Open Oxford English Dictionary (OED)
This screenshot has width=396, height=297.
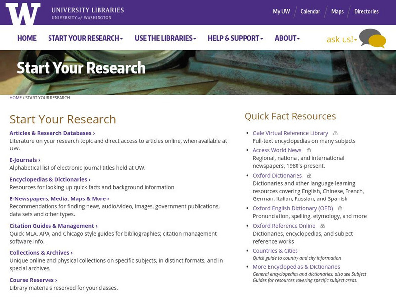293,208
